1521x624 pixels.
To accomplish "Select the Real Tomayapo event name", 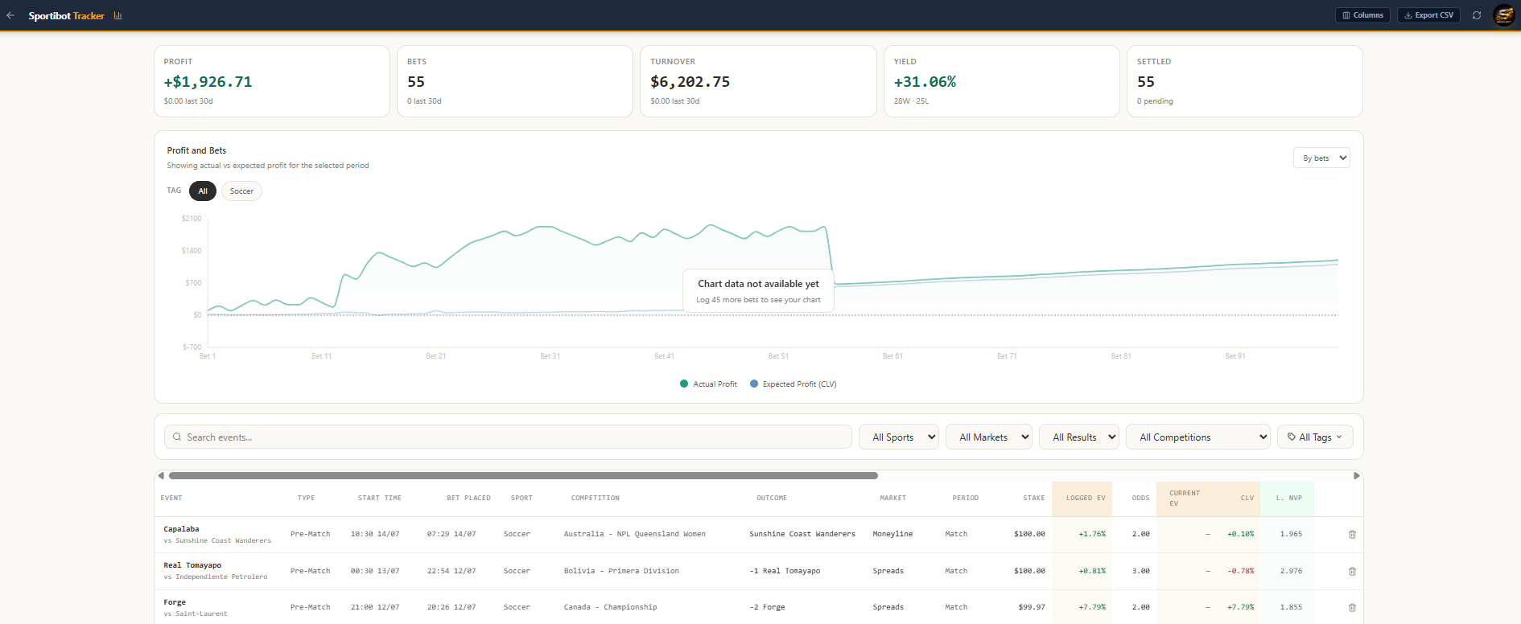I will 192,565.
